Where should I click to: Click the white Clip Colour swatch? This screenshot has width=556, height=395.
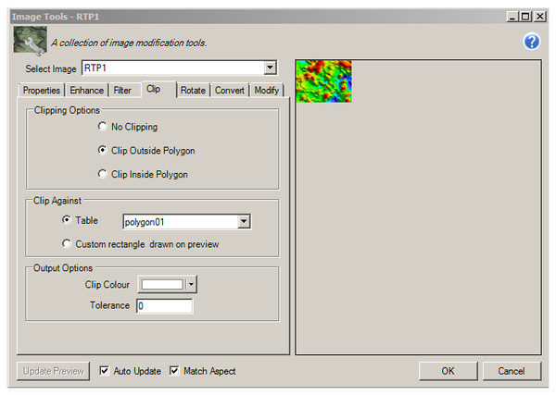pos(162,284)
